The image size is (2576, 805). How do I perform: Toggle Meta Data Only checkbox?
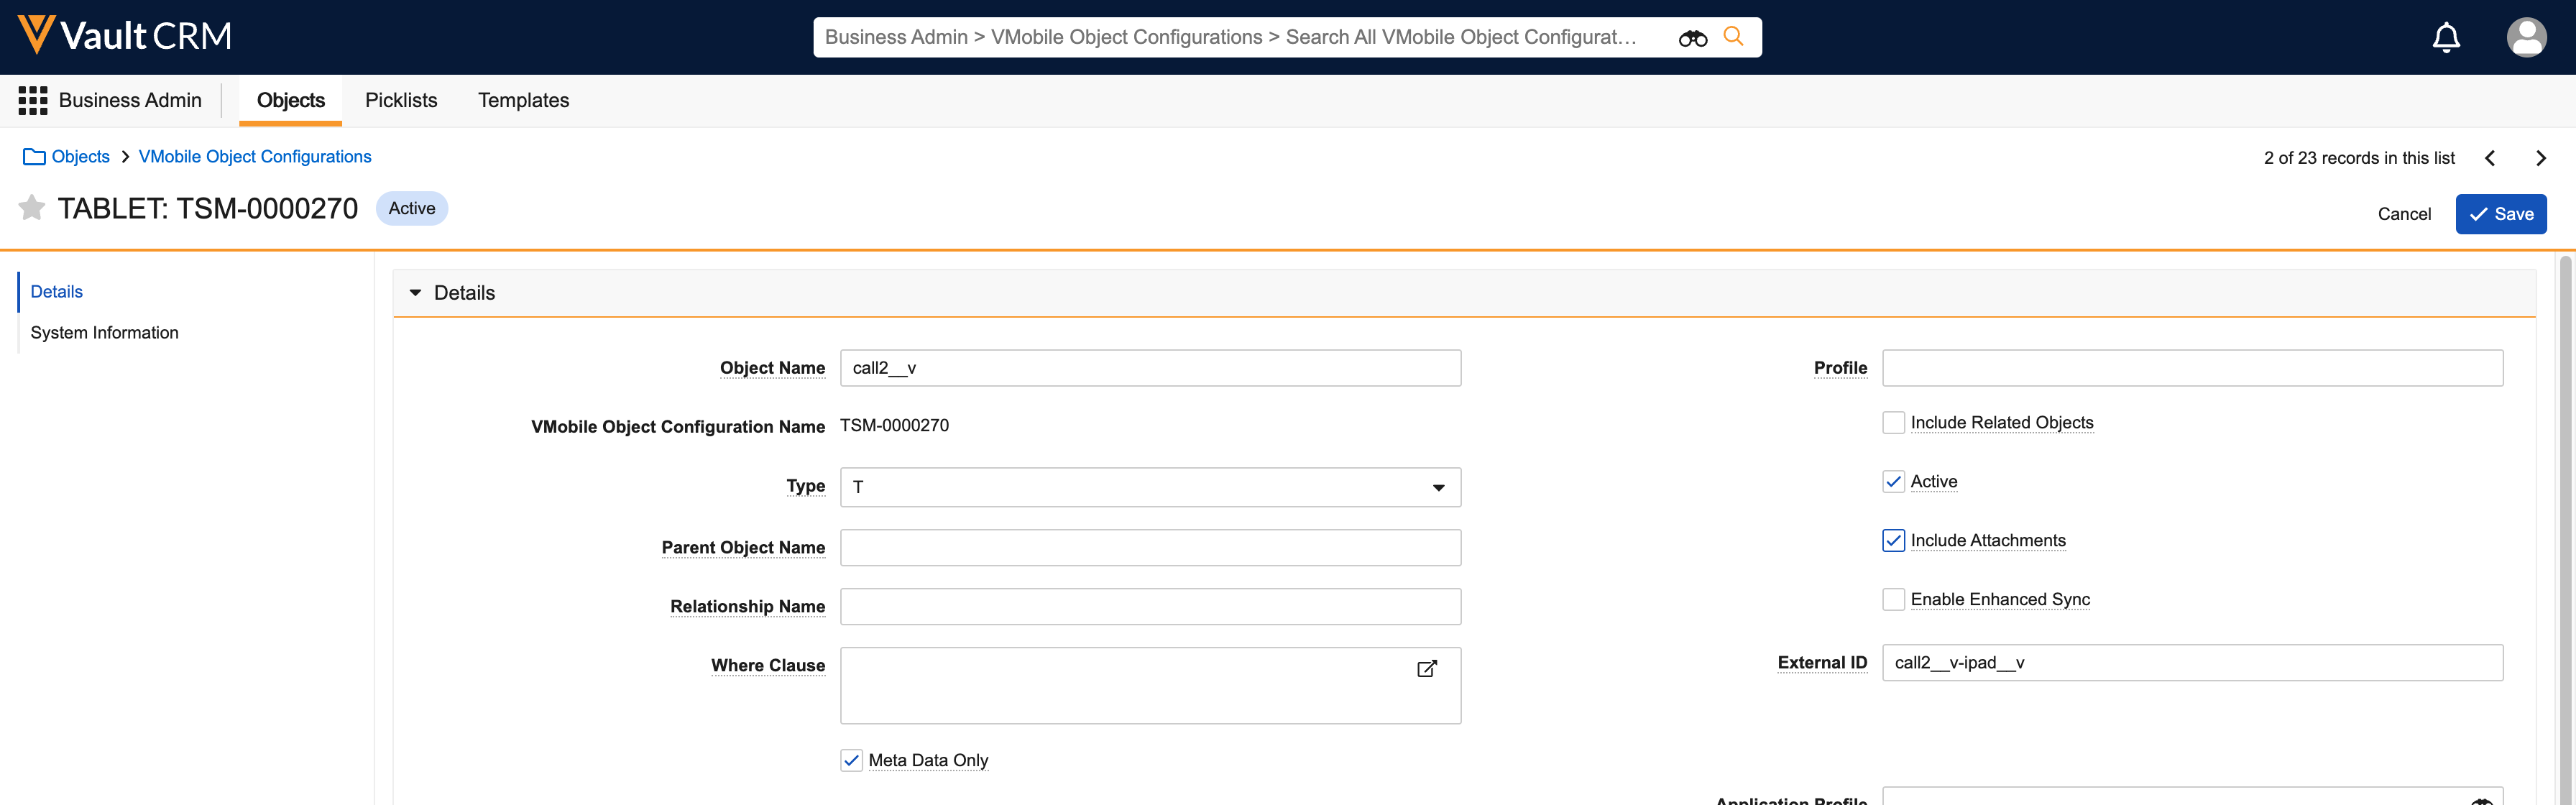pos(851,761)
